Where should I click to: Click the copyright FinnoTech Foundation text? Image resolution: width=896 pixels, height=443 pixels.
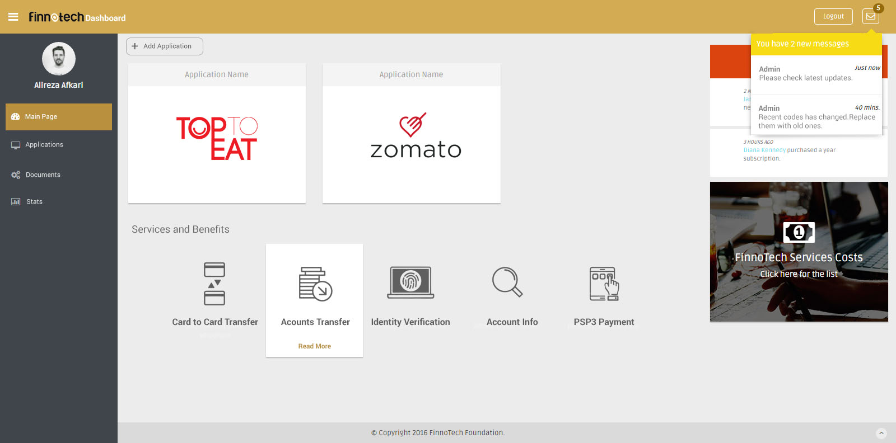pyautogui.click(x=438, y=433)
